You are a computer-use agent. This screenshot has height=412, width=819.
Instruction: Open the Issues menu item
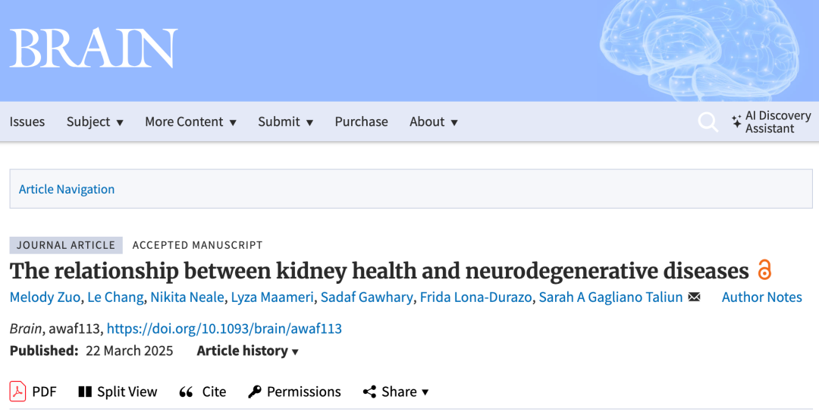(x=27, y=122)
